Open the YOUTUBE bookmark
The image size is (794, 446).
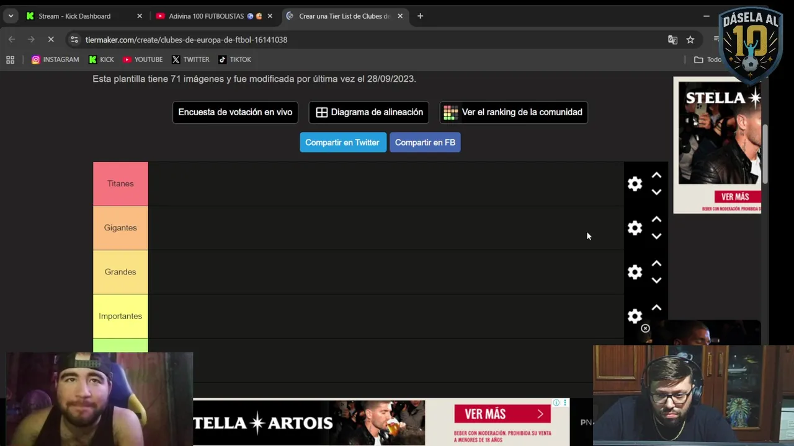click(143, 59)
